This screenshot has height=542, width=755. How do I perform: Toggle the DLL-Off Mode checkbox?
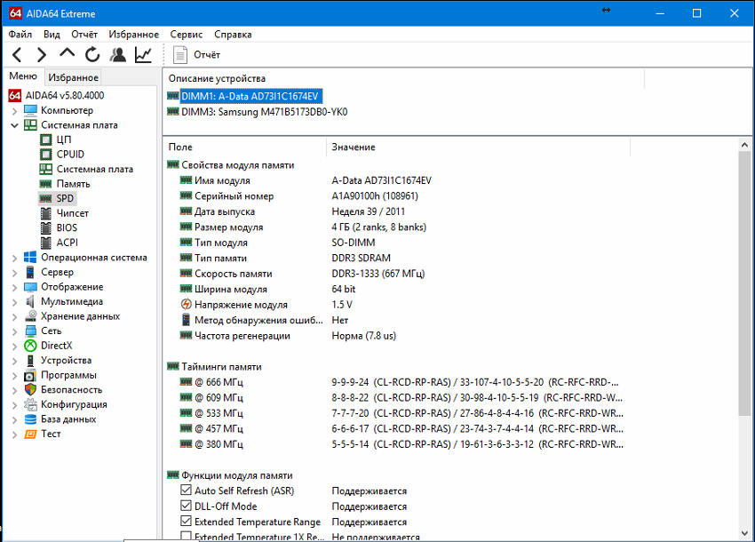(x=187, y=506)
